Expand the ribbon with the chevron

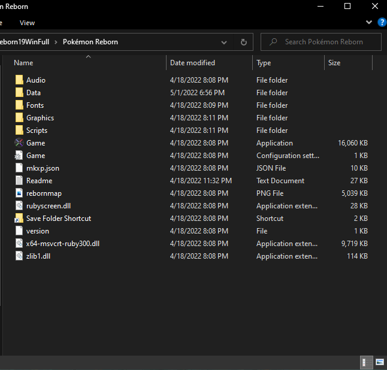tap(369, 22)
